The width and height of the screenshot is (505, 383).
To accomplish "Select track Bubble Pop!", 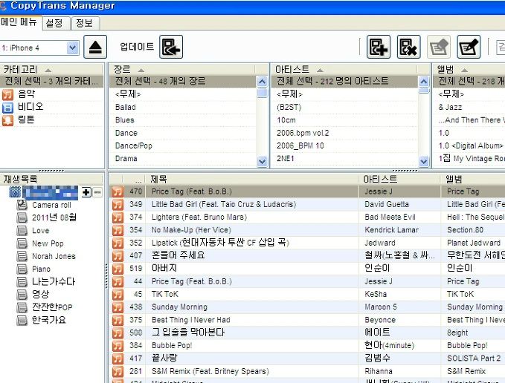I will pyautogui.click(x=172, y=346).
